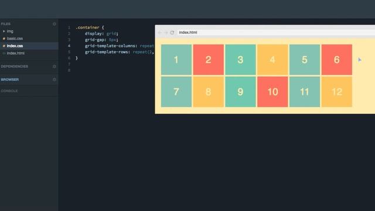Click the red grid box 6
Viewport: 375px width, 211px height.
tap(337, 60)
